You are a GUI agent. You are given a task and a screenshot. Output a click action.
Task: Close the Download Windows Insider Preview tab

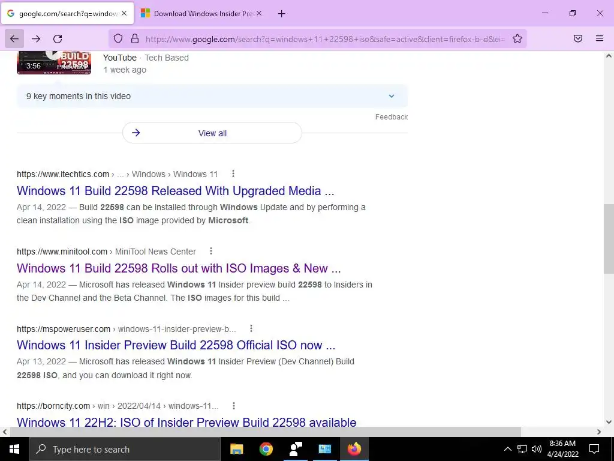click(x=259, y=13)
